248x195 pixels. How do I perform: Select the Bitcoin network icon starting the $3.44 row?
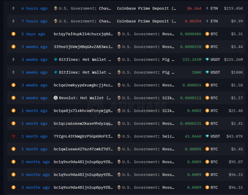click(13, 47)
